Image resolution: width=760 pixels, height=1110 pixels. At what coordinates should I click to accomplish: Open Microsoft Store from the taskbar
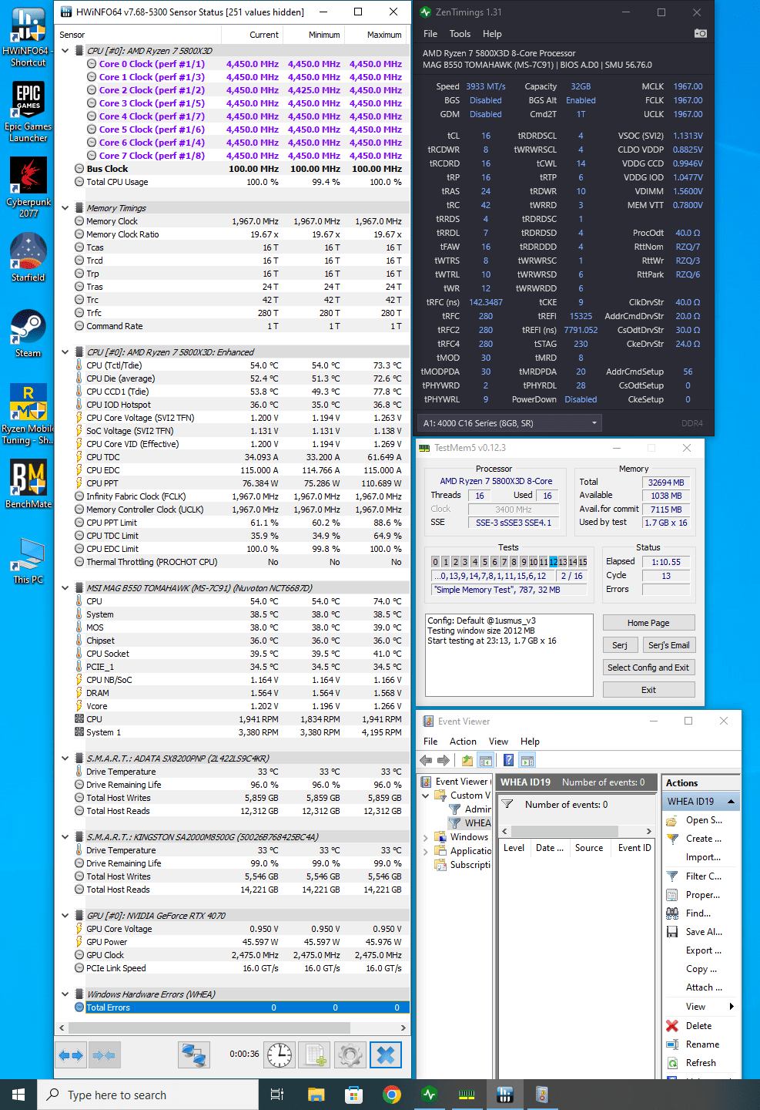[x=353, y=1095]
